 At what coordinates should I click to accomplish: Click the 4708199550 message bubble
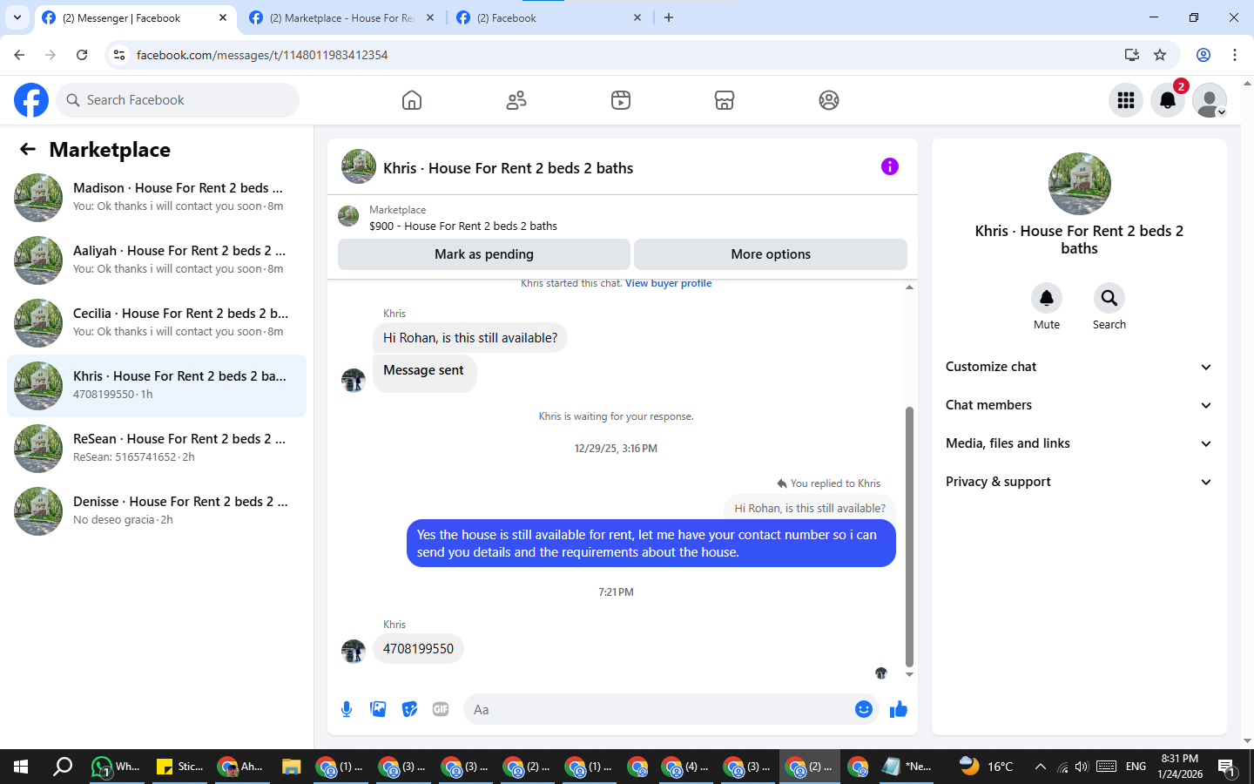coord(418,649)
